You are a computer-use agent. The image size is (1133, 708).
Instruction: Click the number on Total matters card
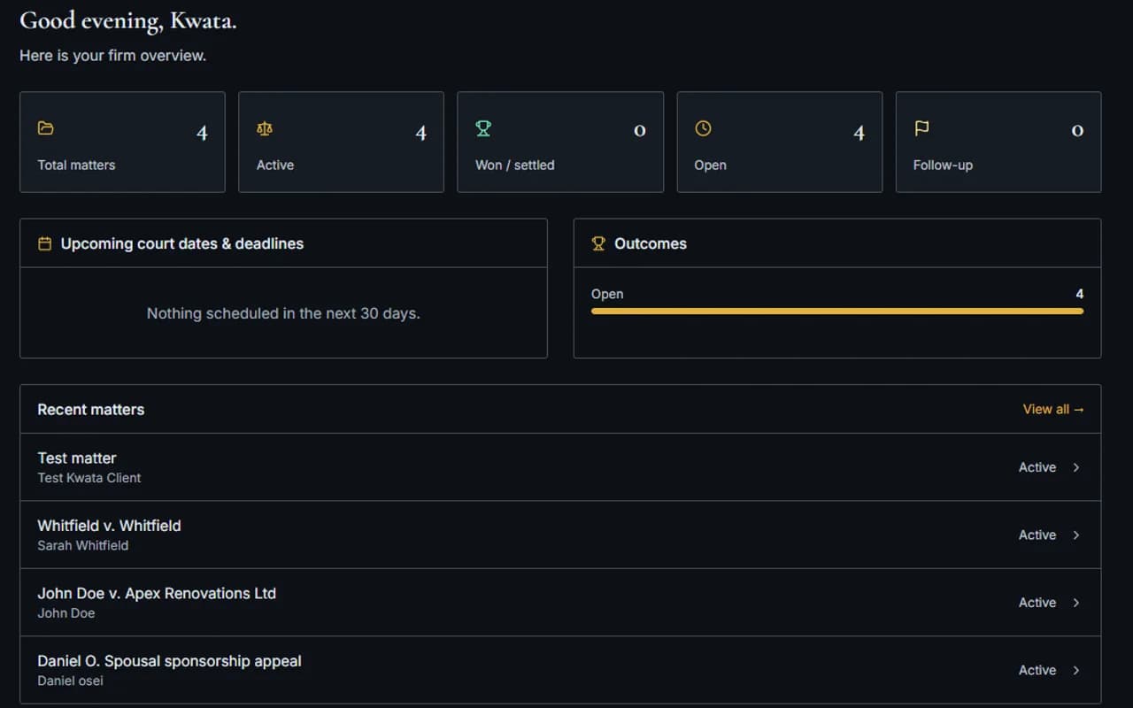tap(202, 133)
